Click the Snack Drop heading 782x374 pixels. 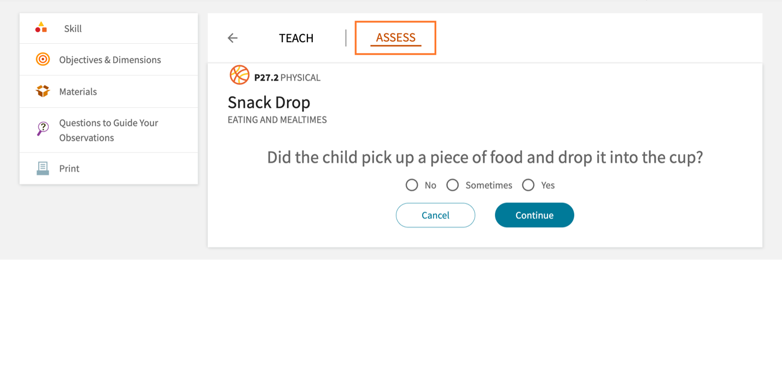[x=269, y=102]
